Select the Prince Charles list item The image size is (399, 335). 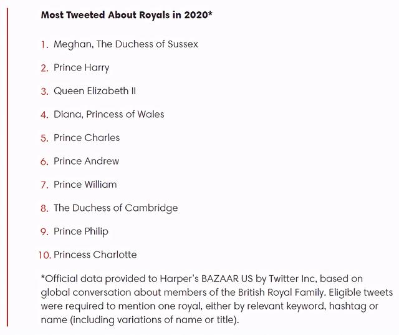click(87, 138)
